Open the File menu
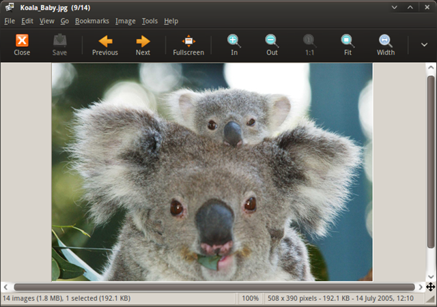 click(10, 21)
